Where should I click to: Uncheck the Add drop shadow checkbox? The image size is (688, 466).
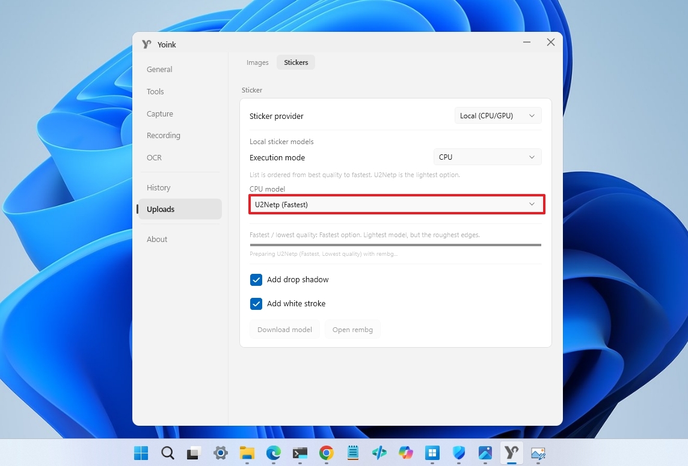click(256, 280)
